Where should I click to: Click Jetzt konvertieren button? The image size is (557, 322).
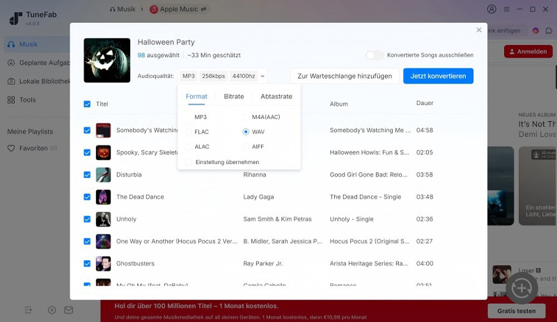438,76
